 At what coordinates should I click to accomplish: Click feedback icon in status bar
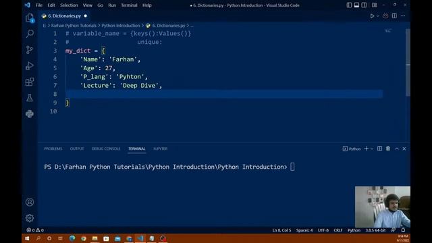point(393,230)
